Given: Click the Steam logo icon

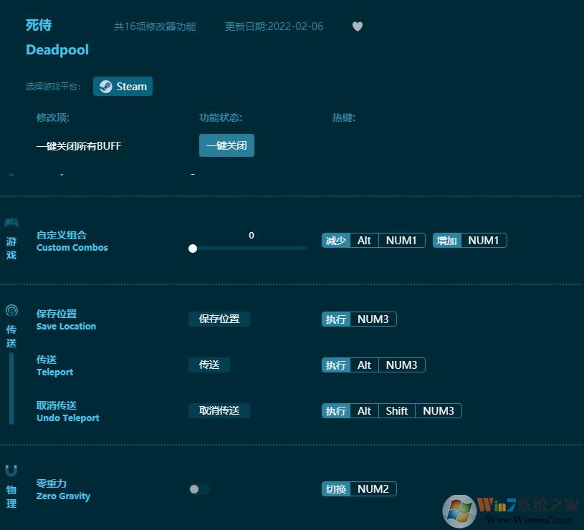Looking at the screenshot, I should [x=105, y=87].
